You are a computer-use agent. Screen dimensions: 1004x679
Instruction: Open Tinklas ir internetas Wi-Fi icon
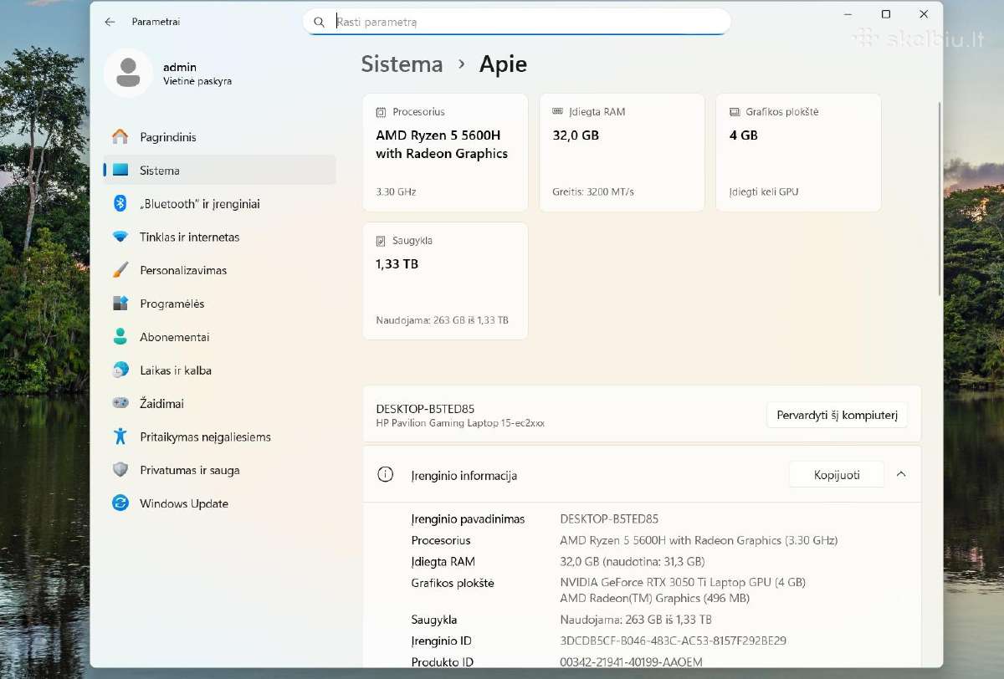point(120,237)
